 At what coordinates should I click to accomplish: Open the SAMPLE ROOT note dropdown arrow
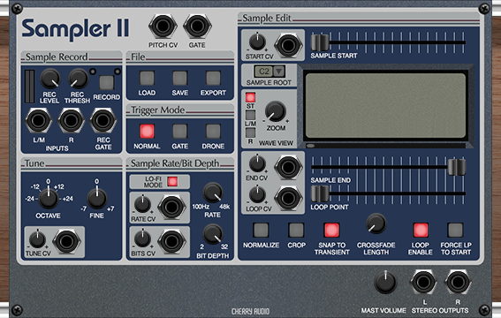click(x=279, y=72)
